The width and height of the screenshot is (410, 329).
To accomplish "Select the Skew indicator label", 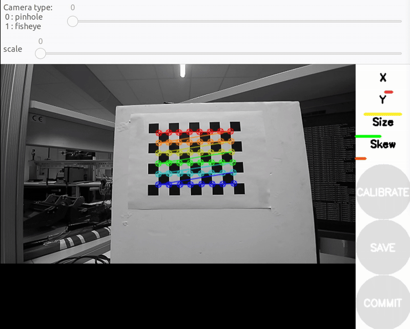I will click(x=383, y=144).
